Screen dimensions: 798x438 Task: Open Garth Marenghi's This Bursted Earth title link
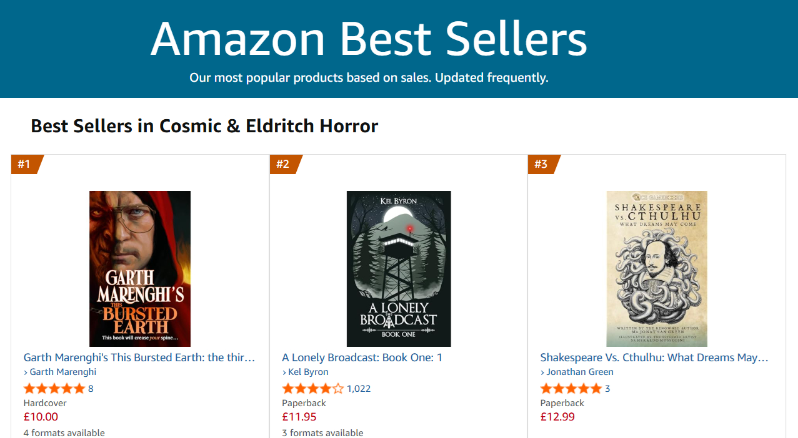pyautogui.click(x=139, y=358)
